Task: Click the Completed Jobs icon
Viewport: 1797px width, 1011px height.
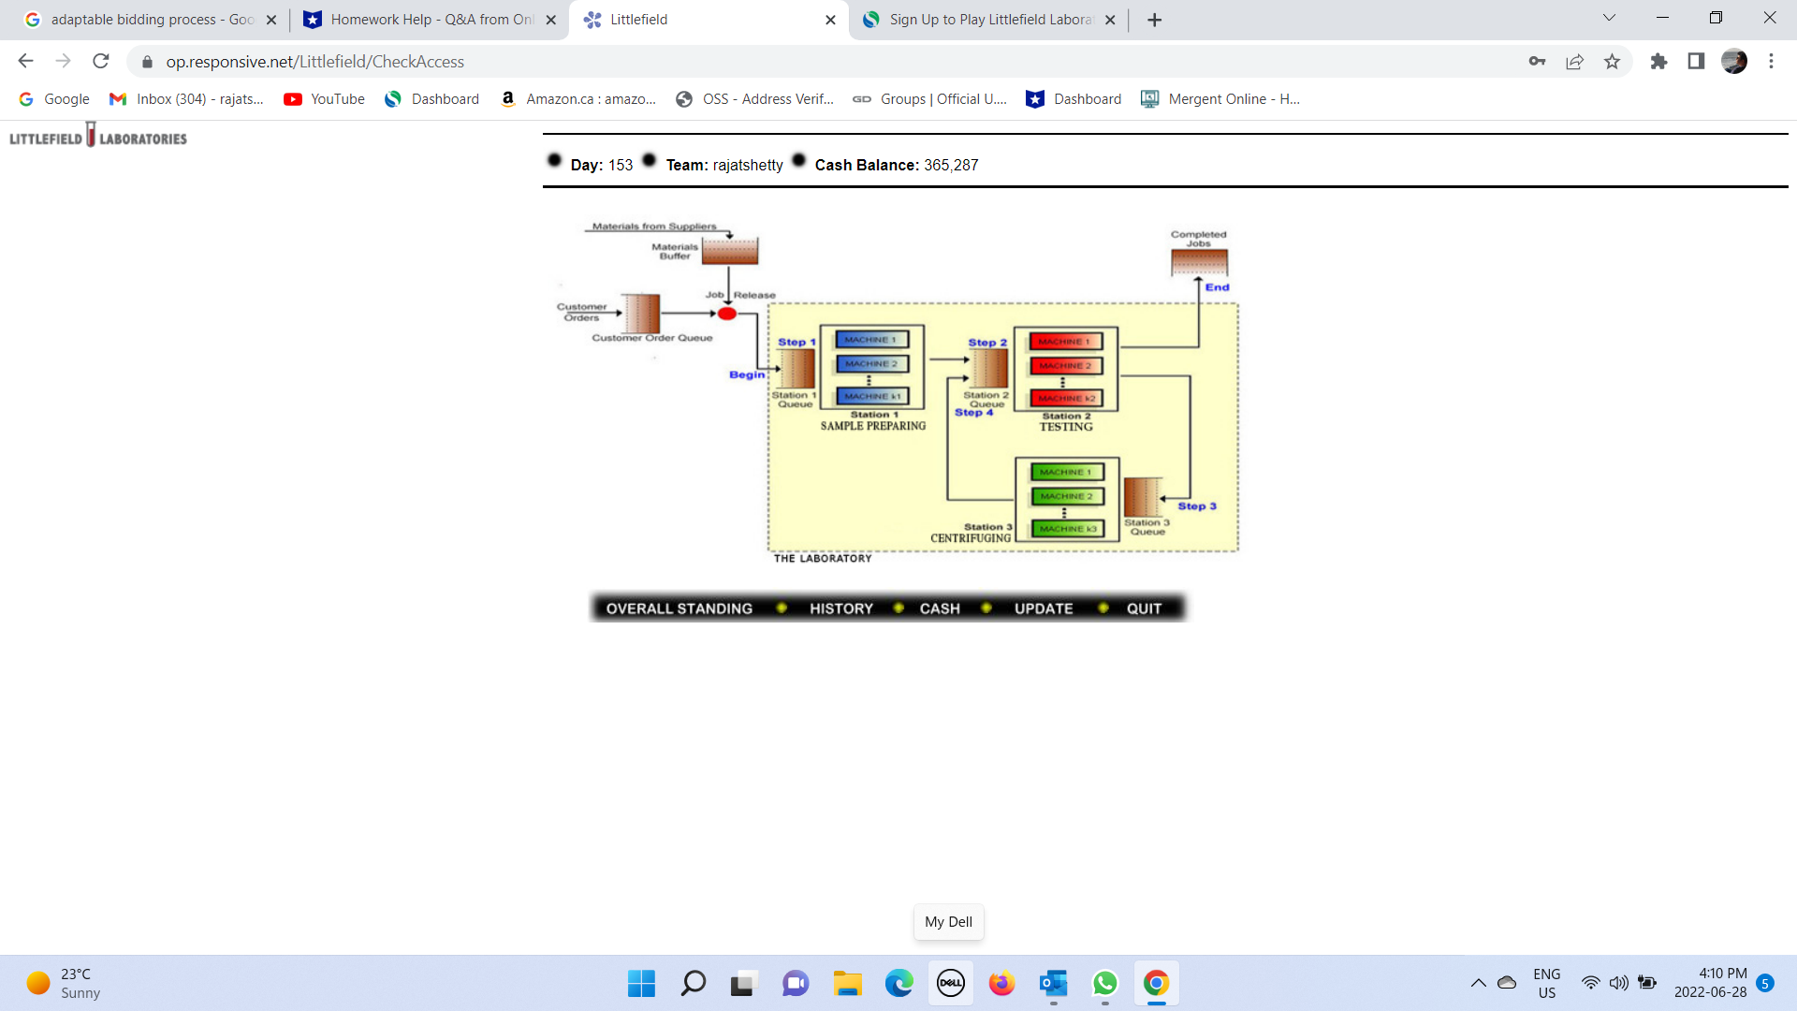Action: tap(1199, 262)
